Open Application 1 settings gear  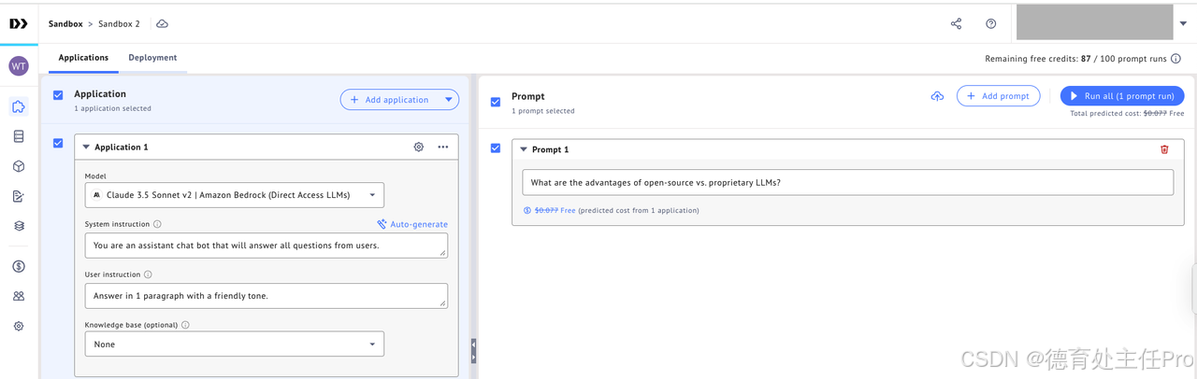coord(419,147)
